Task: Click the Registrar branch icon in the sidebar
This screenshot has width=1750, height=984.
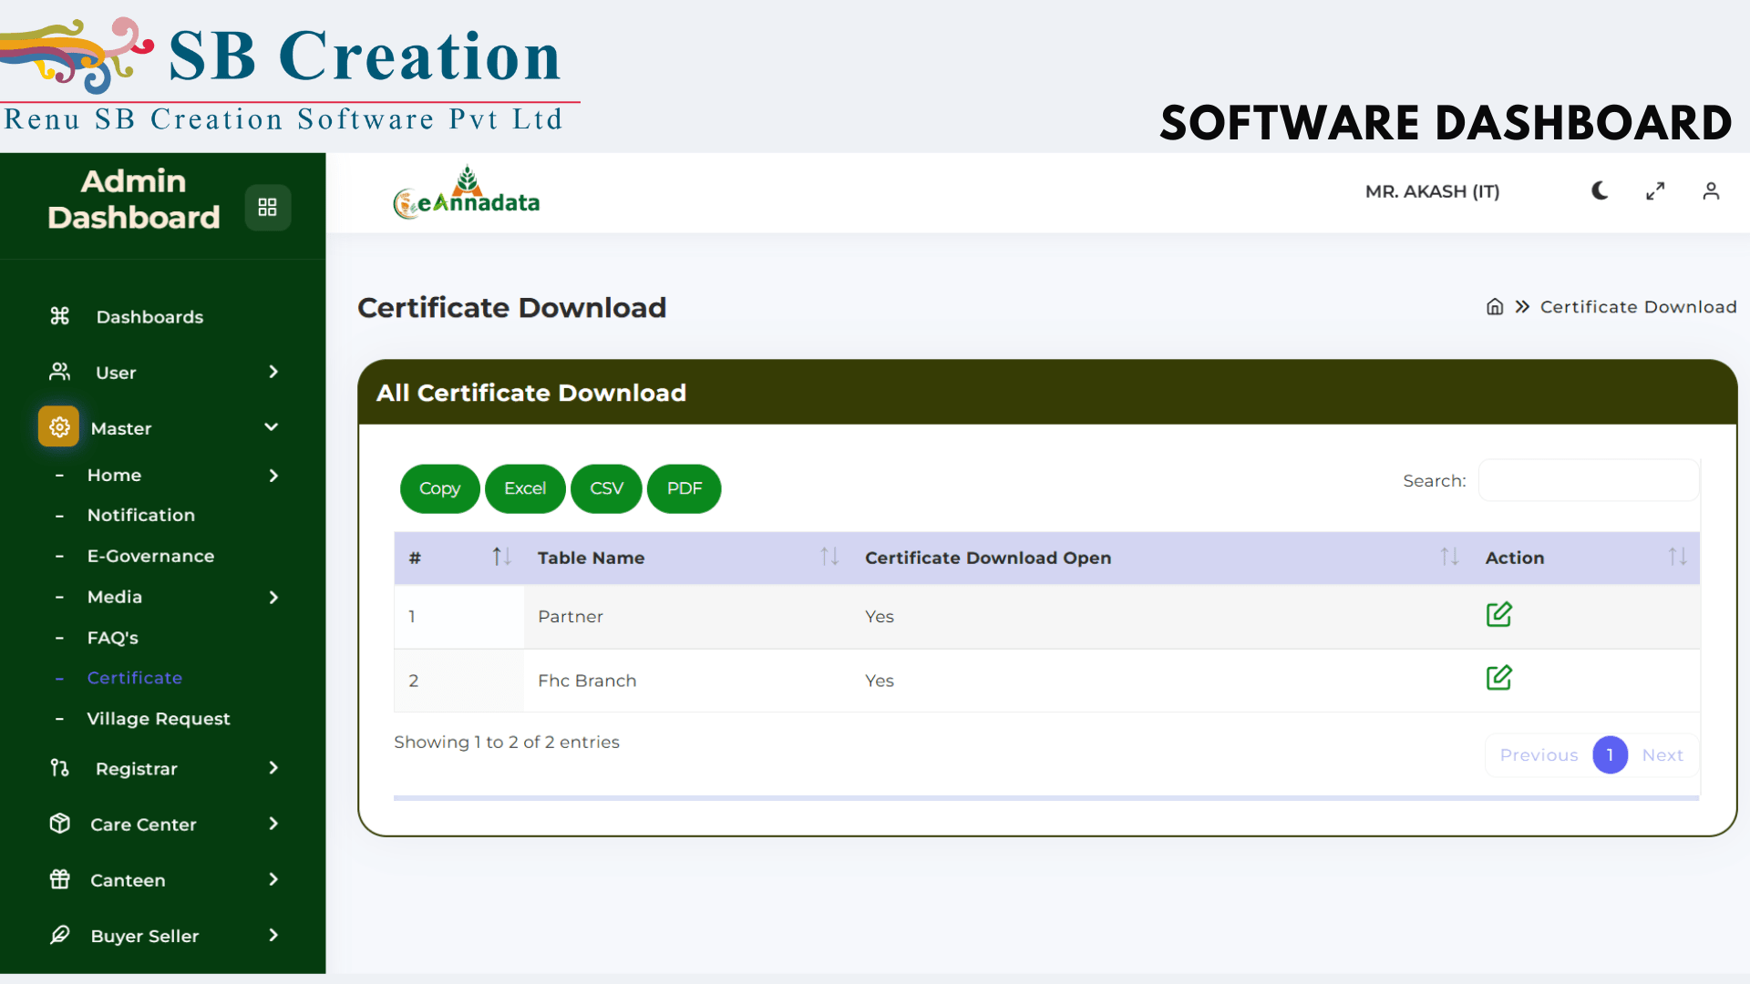Action: coord(59,768)
